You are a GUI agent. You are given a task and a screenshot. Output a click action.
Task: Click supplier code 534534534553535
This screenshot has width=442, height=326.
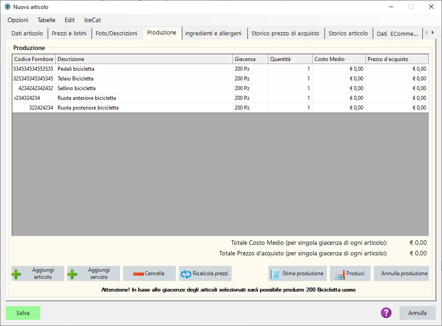coord(33,69)
